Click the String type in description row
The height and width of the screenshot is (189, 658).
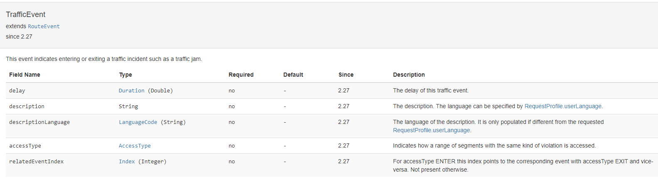coord(128,107)
